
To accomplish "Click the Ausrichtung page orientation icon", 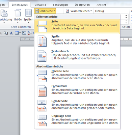I will tap(4, 13).
